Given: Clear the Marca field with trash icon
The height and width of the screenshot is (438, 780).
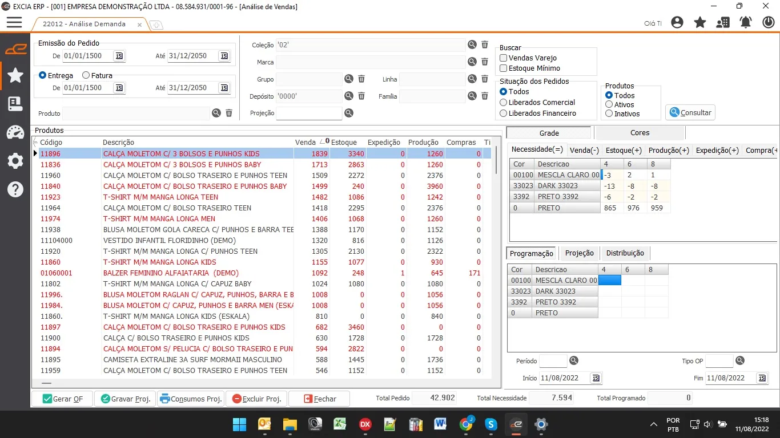Looking at the screenshot, I should point(485,62).
